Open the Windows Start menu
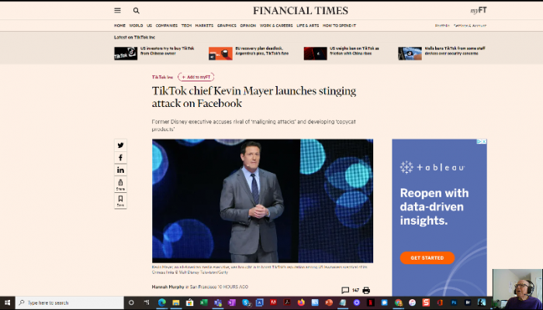Viewport: 543px width, 310px height. [7, 303]
